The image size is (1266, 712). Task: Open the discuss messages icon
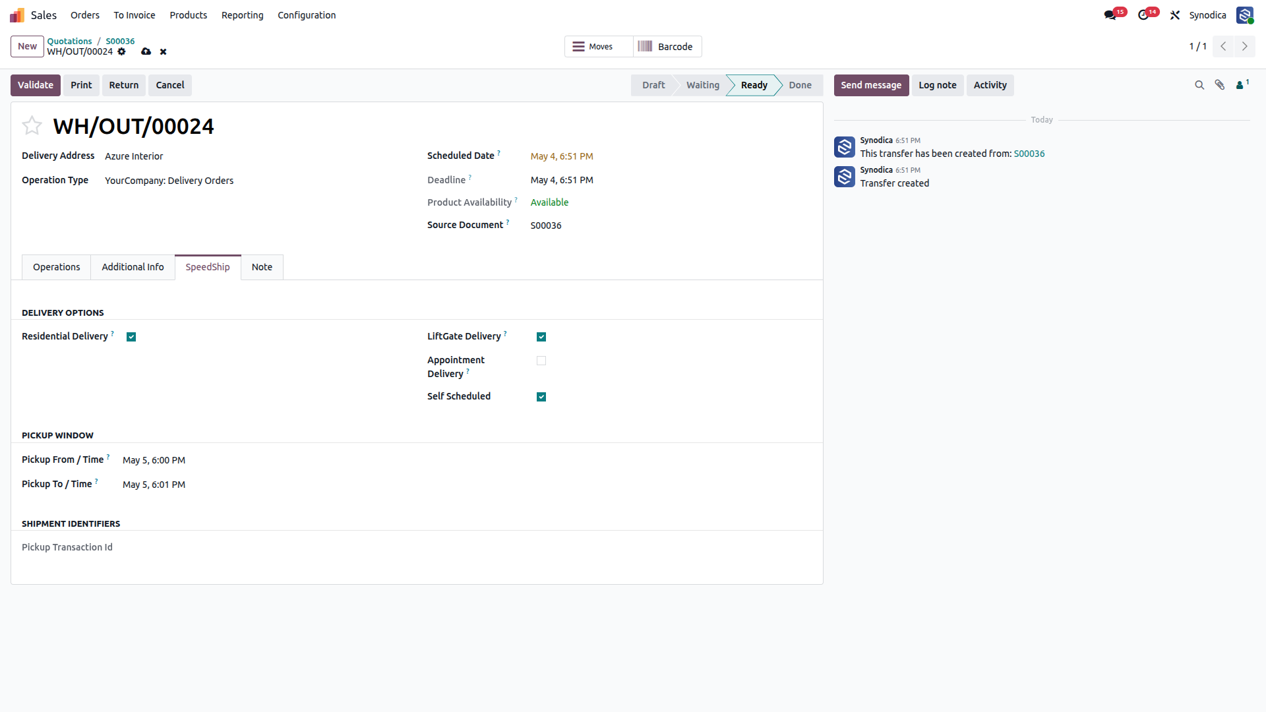click(1110, 15)
